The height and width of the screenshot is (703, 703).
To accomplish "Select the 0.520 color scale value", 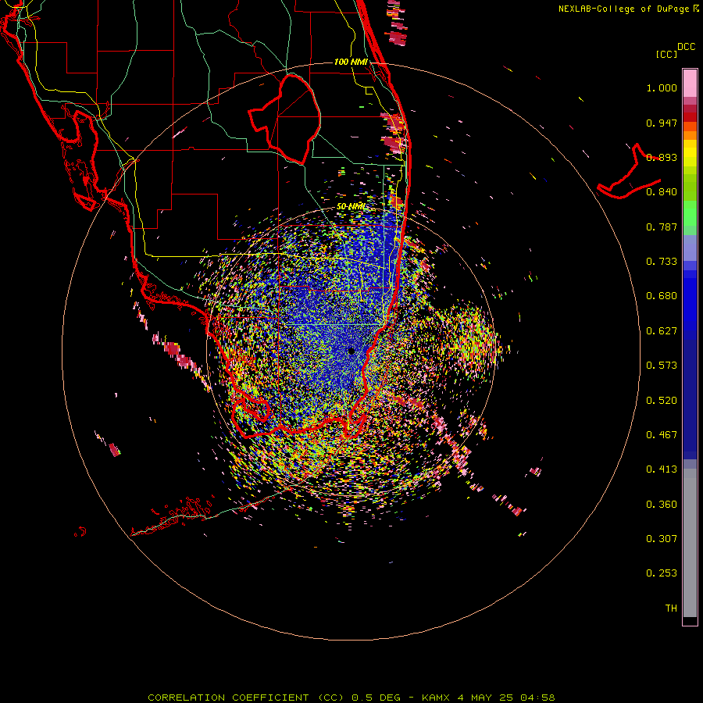I will coord(662,401).
